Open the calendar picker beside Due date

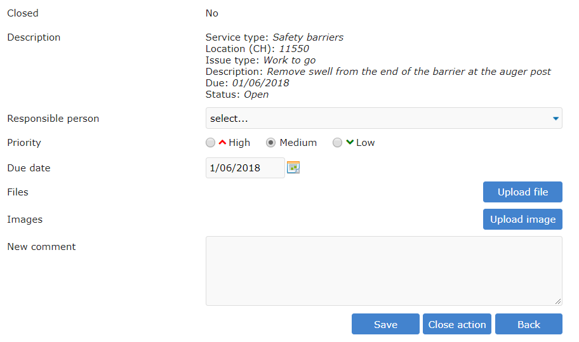[293, 168]
